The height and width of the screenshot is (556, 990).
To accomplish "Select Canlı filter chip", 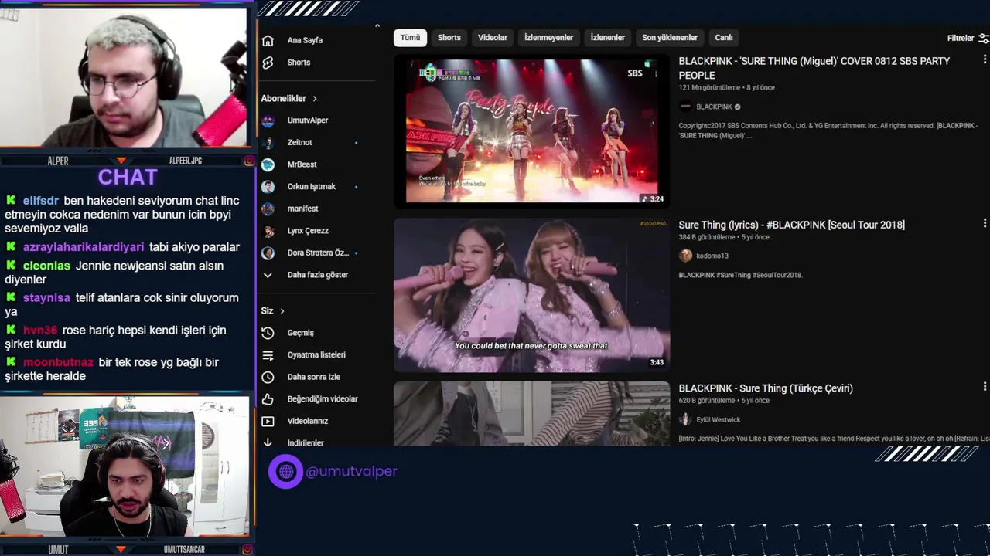I will (724, 38).
